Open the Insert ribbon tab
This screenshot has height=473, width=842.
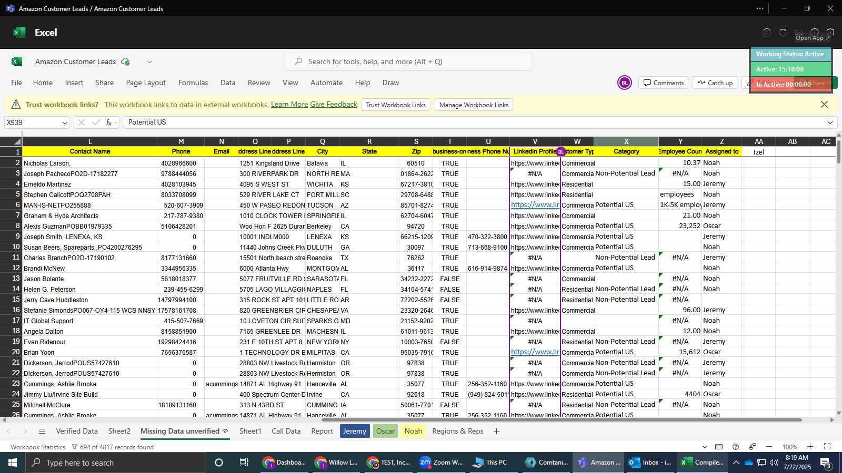pyautogui.click(x=74, y=83)
